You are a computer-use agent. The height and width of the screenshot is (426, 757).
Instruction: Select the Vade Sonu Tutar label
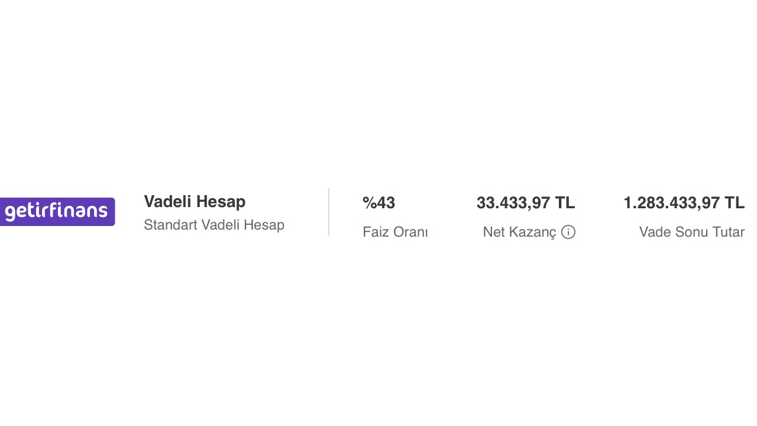click(691, 232)
